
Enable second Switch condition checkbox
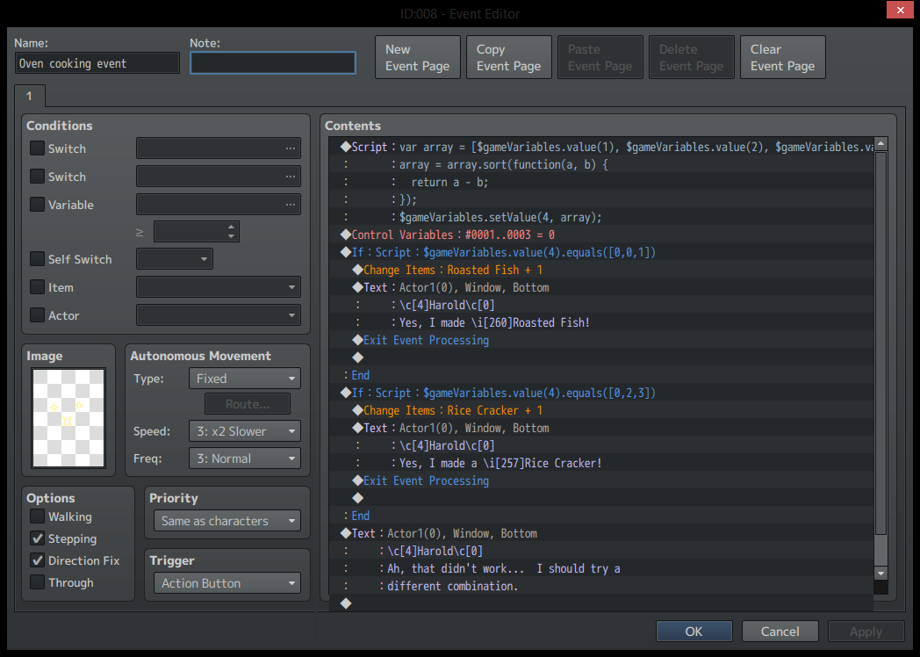pos(37,177)
